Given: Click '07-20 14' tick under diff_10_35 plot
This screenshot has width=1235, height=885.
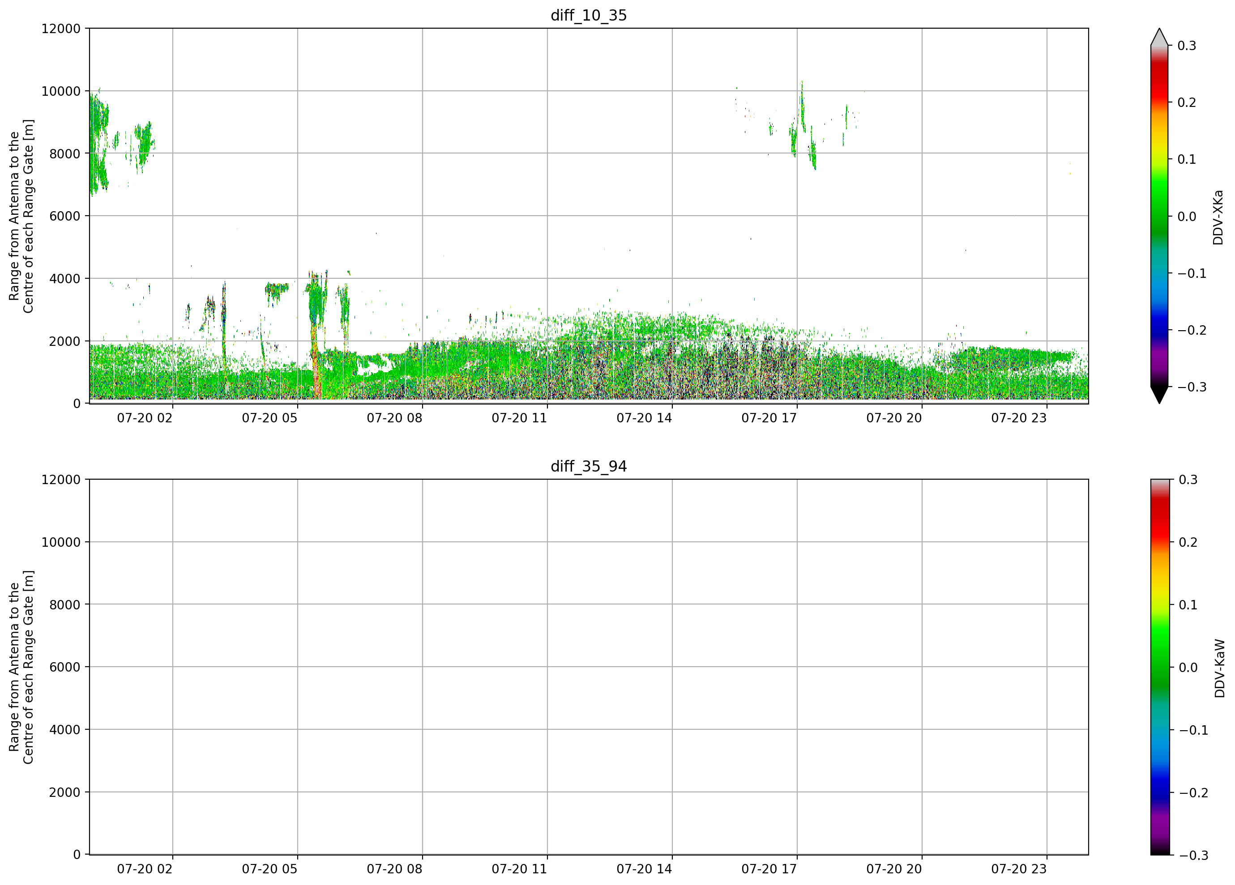Looking at the screenshot, I should tap(644, 418).
